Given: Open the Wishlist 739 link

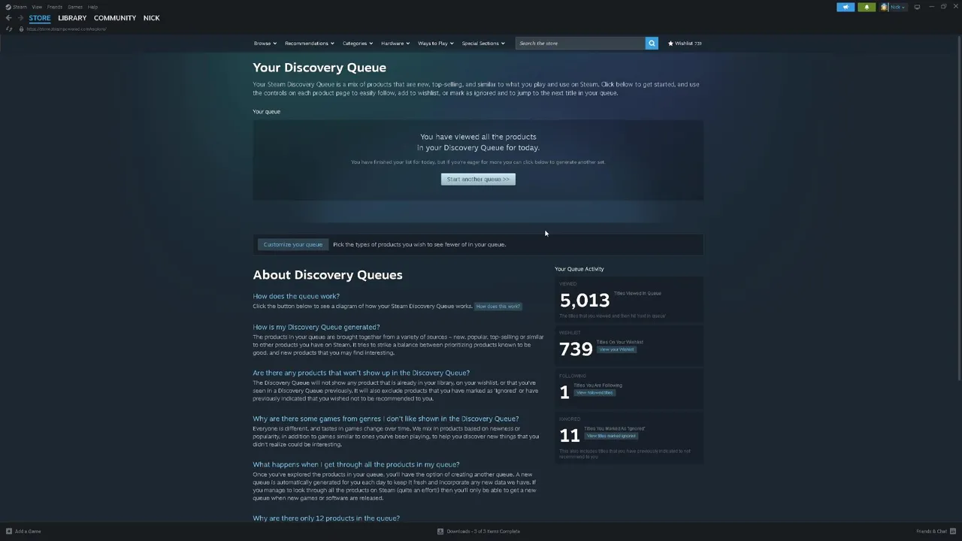Looking at the screenshot, I should [x=685, y=44].
